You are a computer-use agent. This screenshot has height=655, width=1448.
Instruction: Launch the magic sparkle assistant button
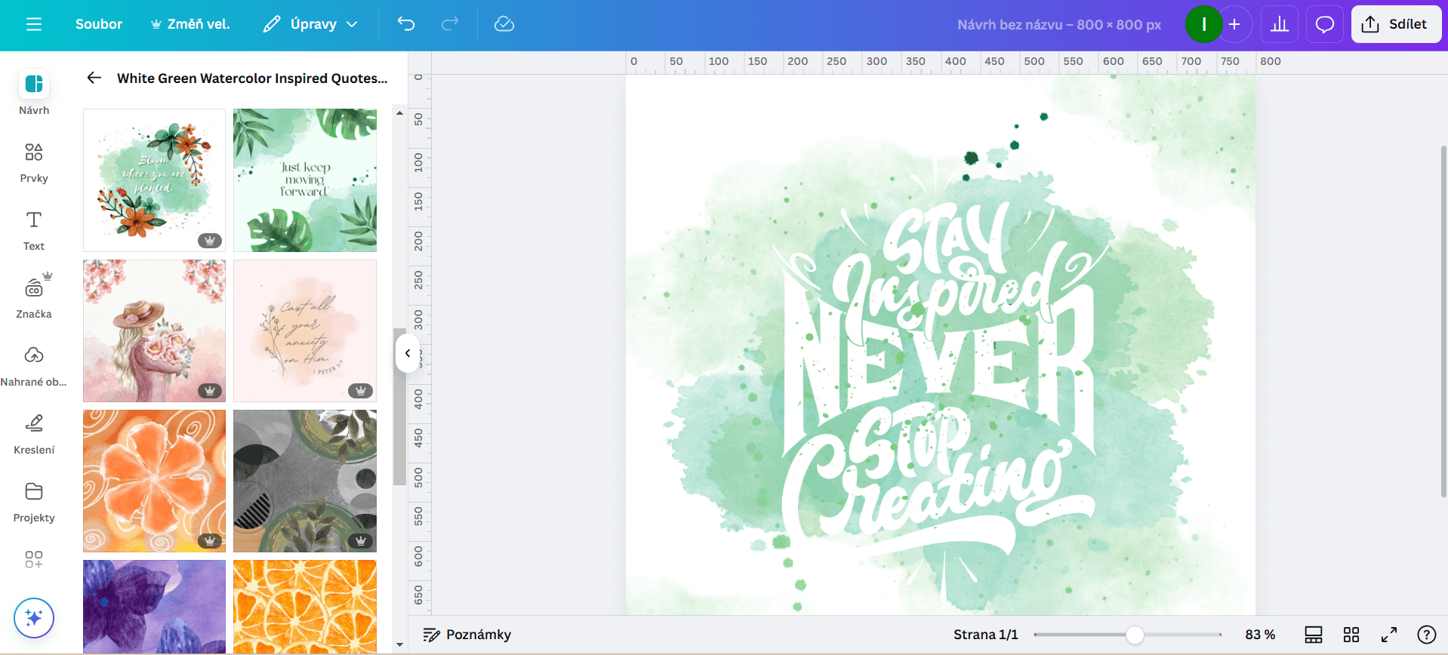(x=34, y=618)
